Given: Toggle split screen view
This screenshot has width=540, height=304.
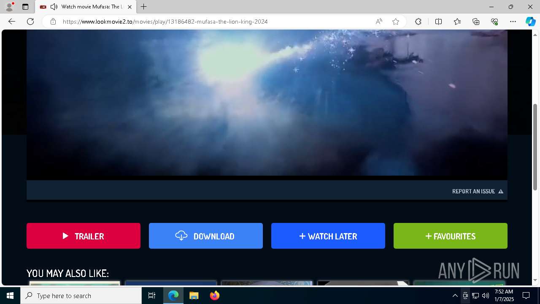Looking at the screenshot, I should tap(438, 22).
